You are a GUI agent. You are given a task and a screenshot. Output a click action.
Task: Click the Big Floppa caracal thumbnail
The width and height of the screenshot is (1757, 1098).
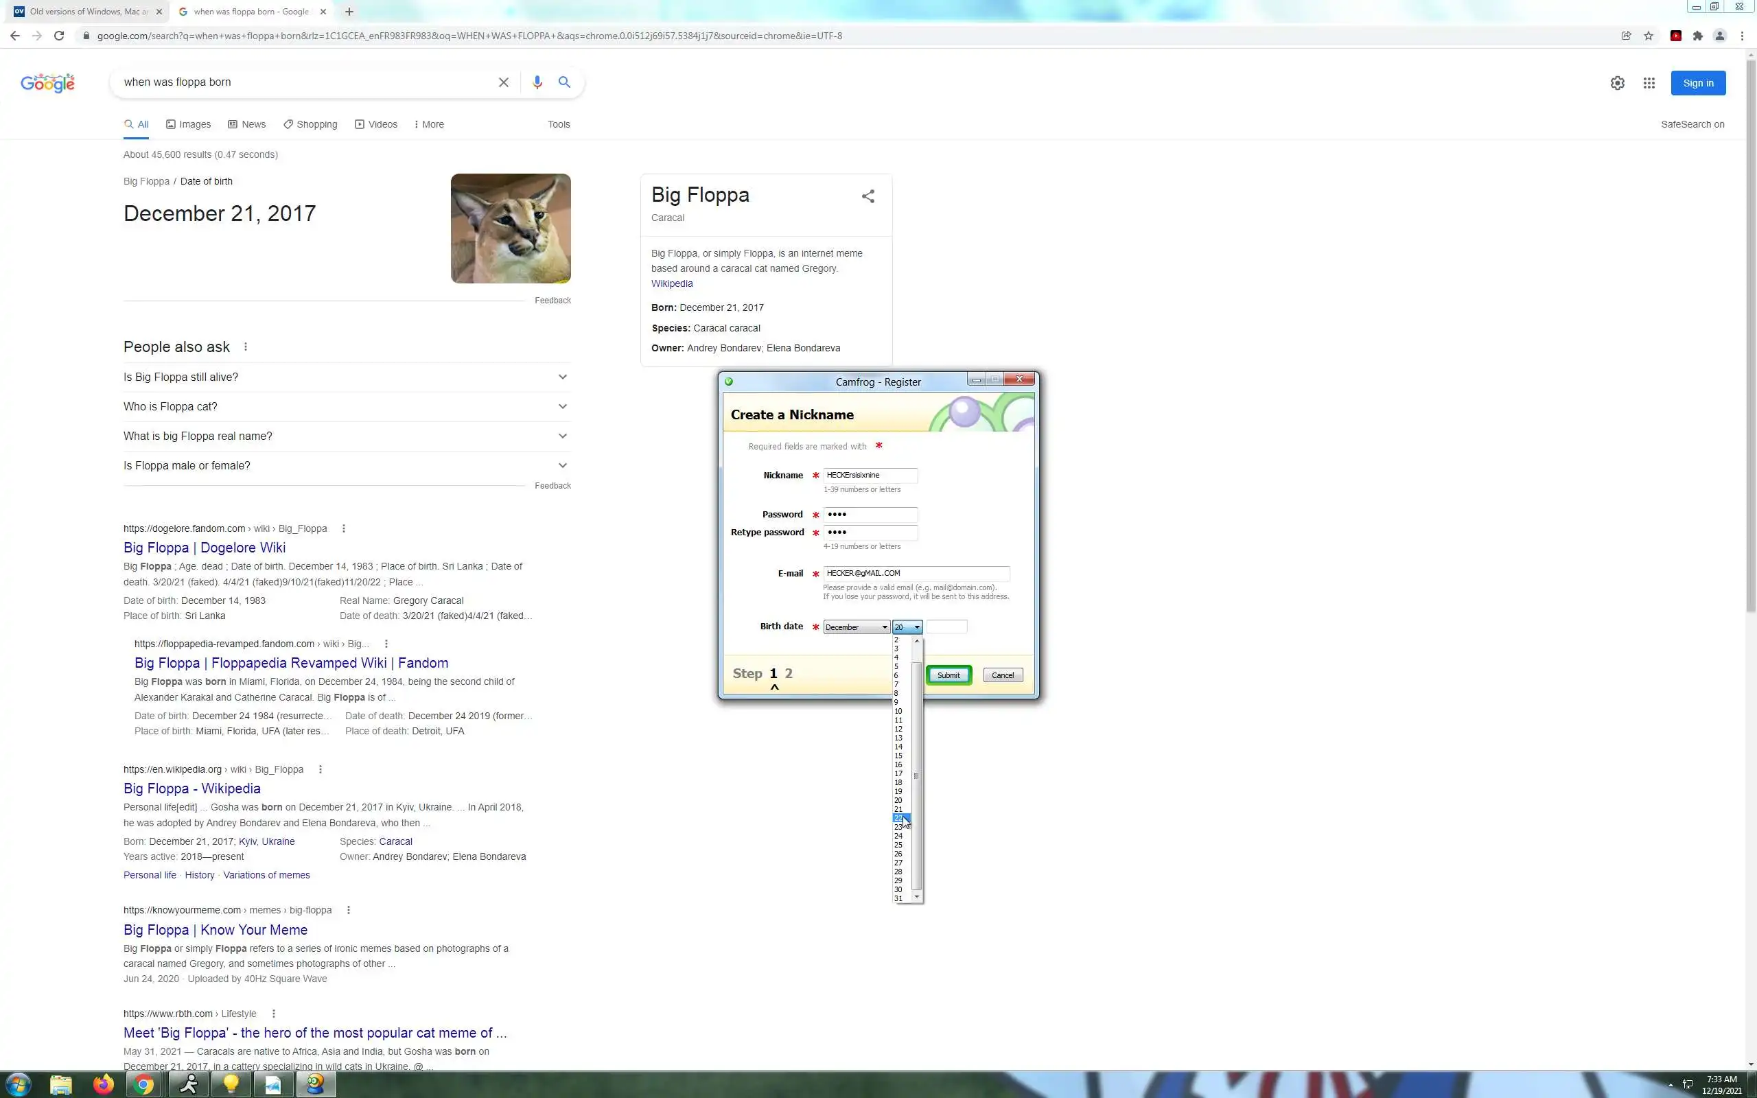coord(511,228)
